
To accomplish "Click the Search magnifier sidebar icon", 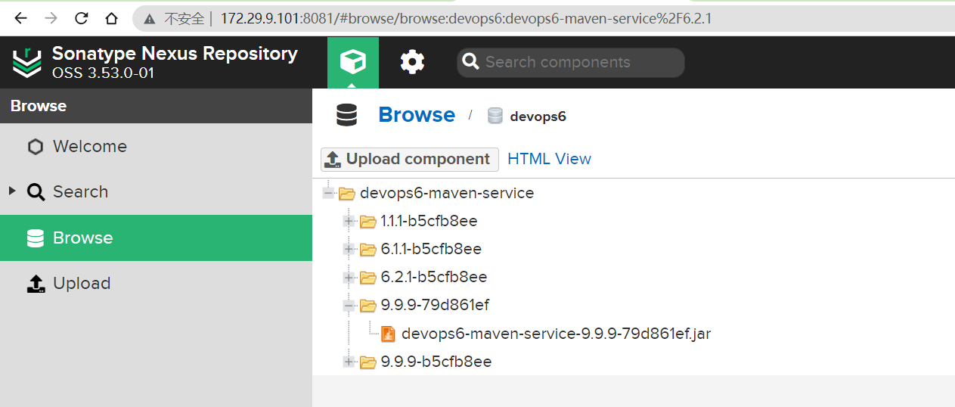I will point(36,192).
